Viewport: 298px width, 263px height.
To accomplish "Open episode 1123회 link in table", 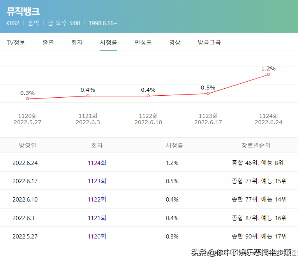I will 97,181.
